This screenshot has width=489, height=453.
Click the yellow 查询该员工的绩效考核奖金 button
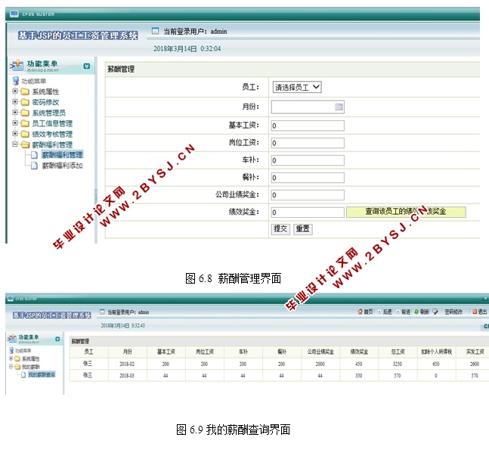[406, 212]
